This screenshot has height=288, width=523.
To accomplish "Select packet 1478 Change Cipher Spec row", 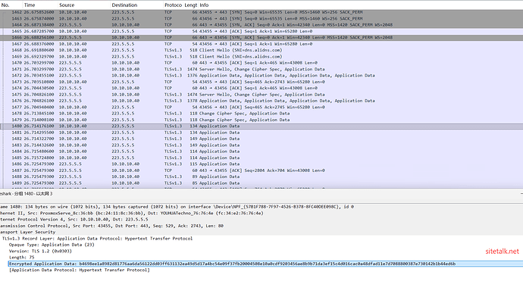I will pyautogui.click(x=261, y=114).
